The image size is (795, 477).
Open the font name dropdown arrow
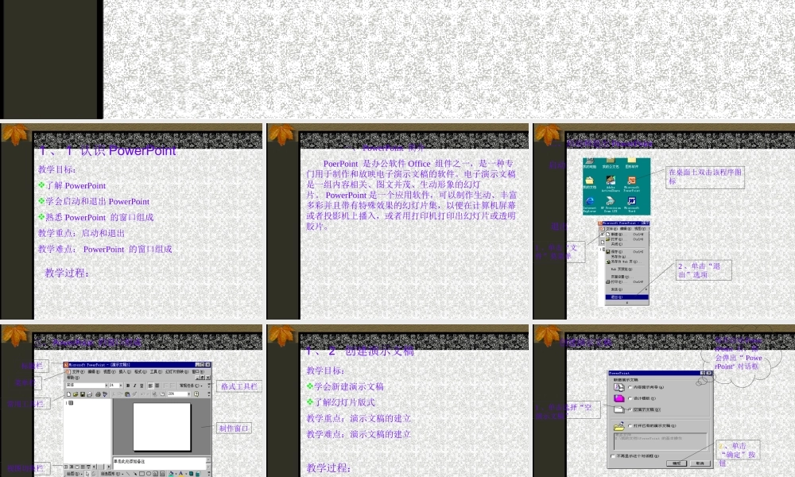click(x=106, y=386)
